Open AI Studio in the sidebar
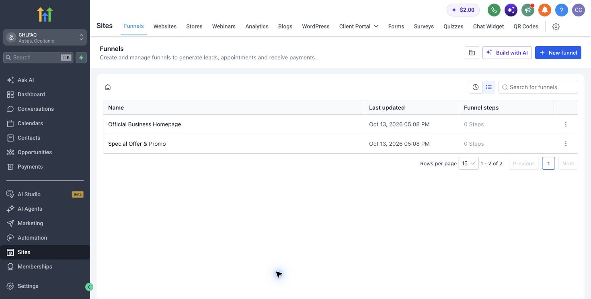The width and height of the screenshot is (591, 299). [45, 194]
